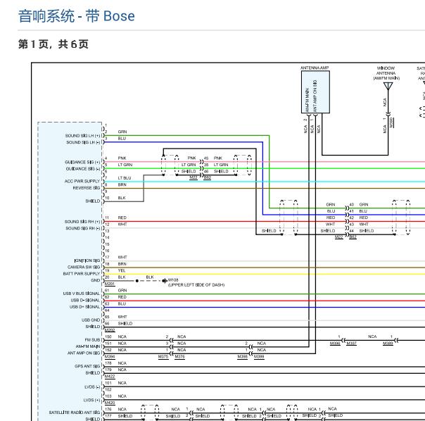425x421 pixels.
Task: Click connector reference 'M396'
Action: click(x=335, y=344)
